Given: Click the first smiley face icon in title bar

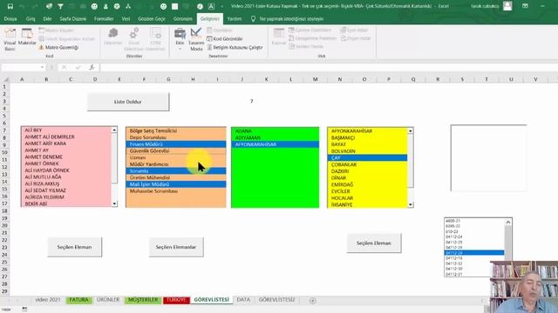Looking at the screenshot, I should (x=94, y=6).
